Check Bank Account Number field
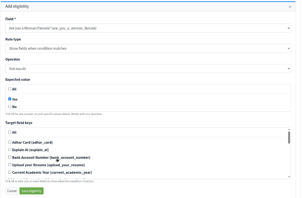The image size is (302, 198). [10, 157]
